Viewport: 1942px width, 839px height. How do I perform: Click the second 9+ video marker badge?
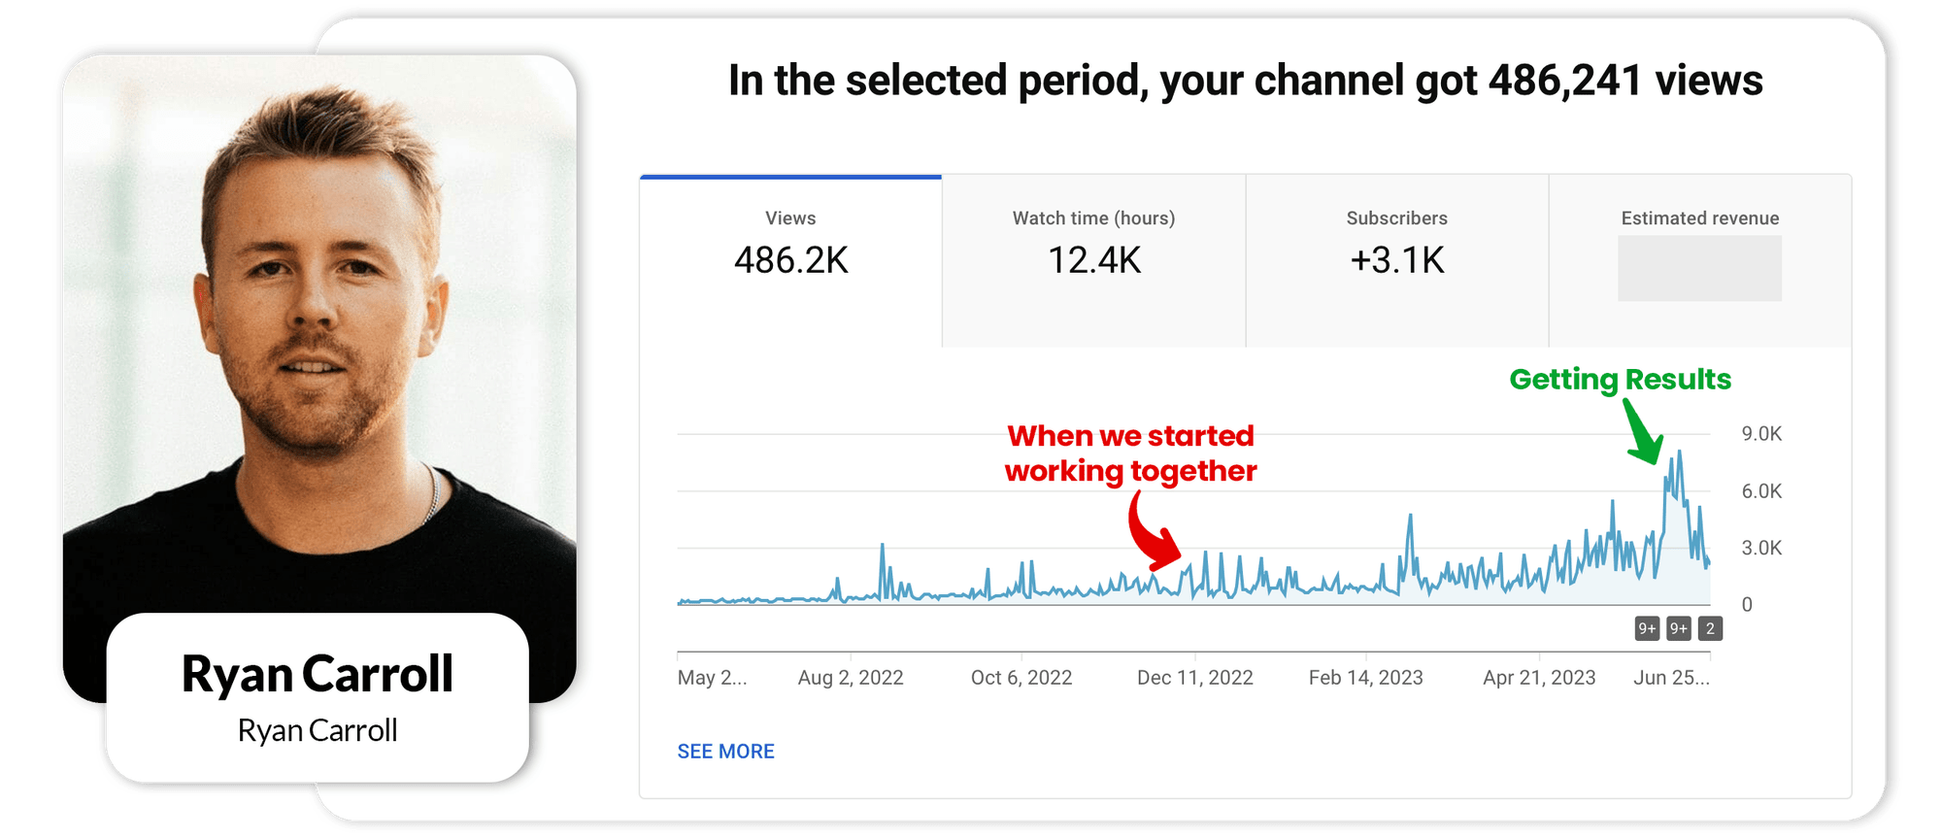[1679, 628]
